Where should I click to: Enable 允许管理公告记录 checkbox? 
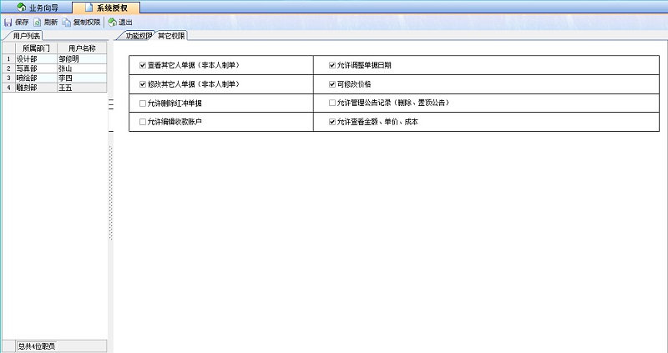pos(332,103)
